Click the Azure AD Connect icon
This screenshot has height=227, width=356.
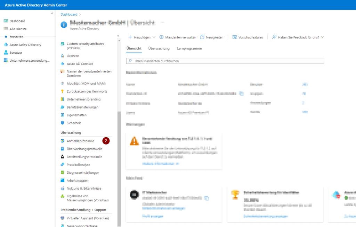[63, 64]
